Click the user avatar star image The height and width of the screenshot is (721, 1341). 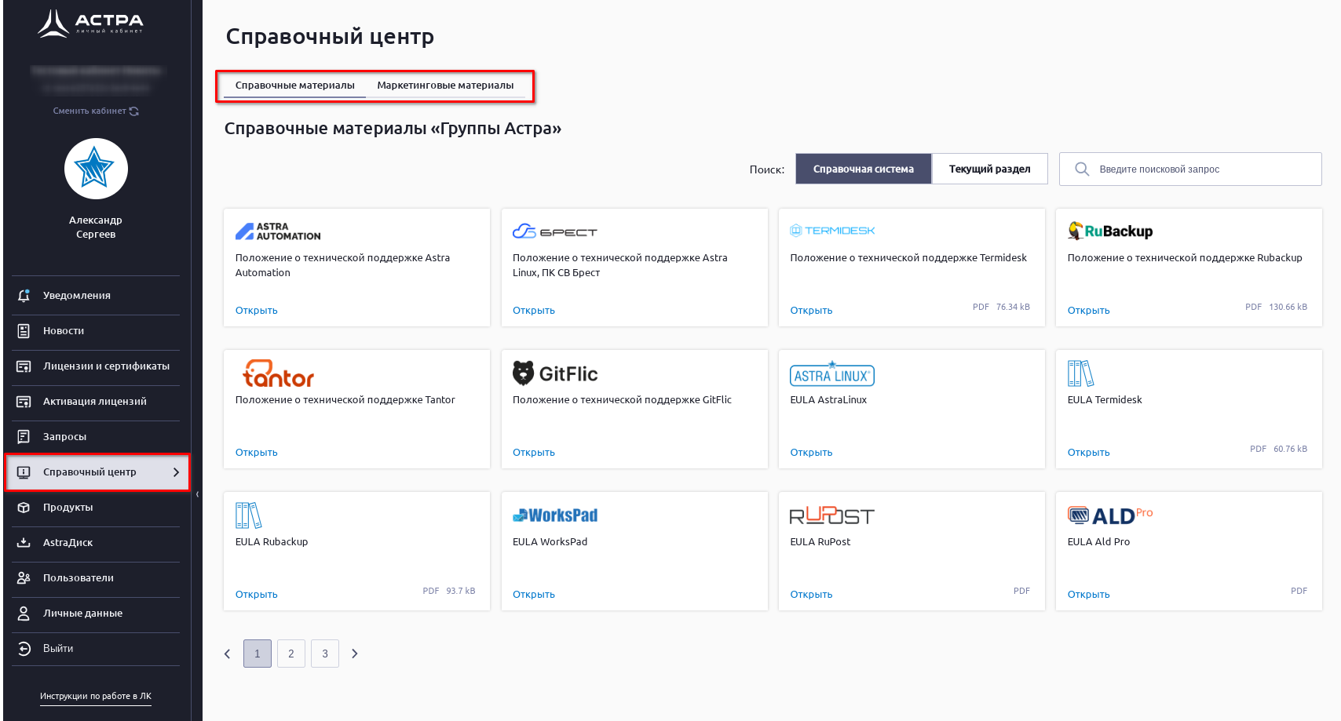96,169
